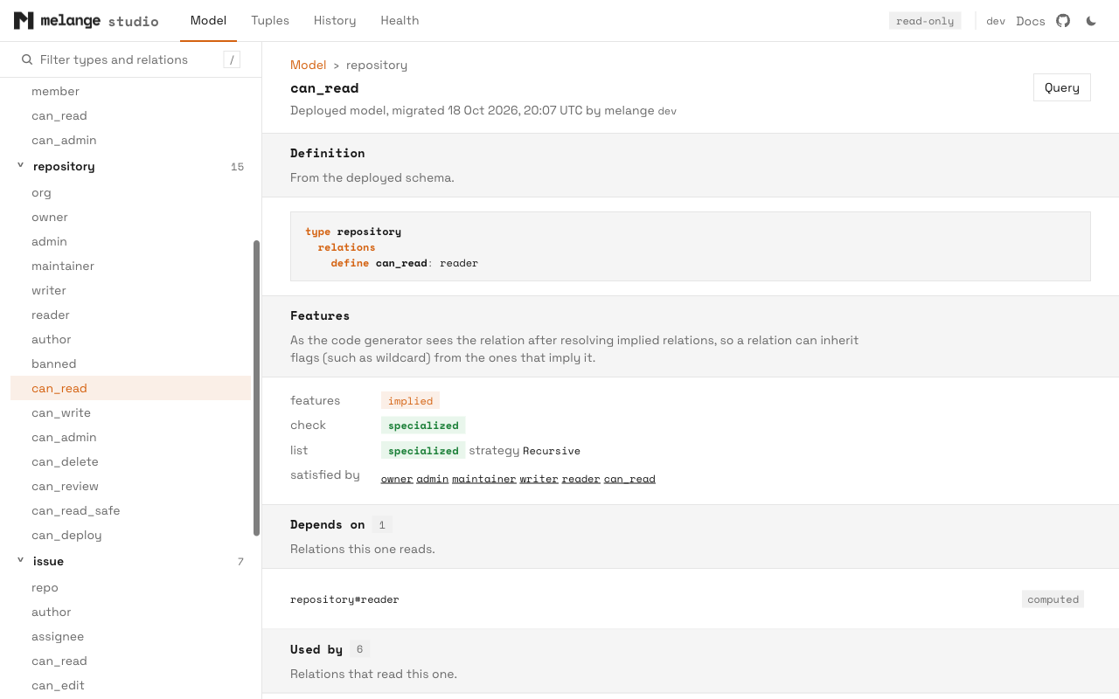Follow the owner link in satisfied by
This screenshot has height=699, width=1119.
coord(397,479)
